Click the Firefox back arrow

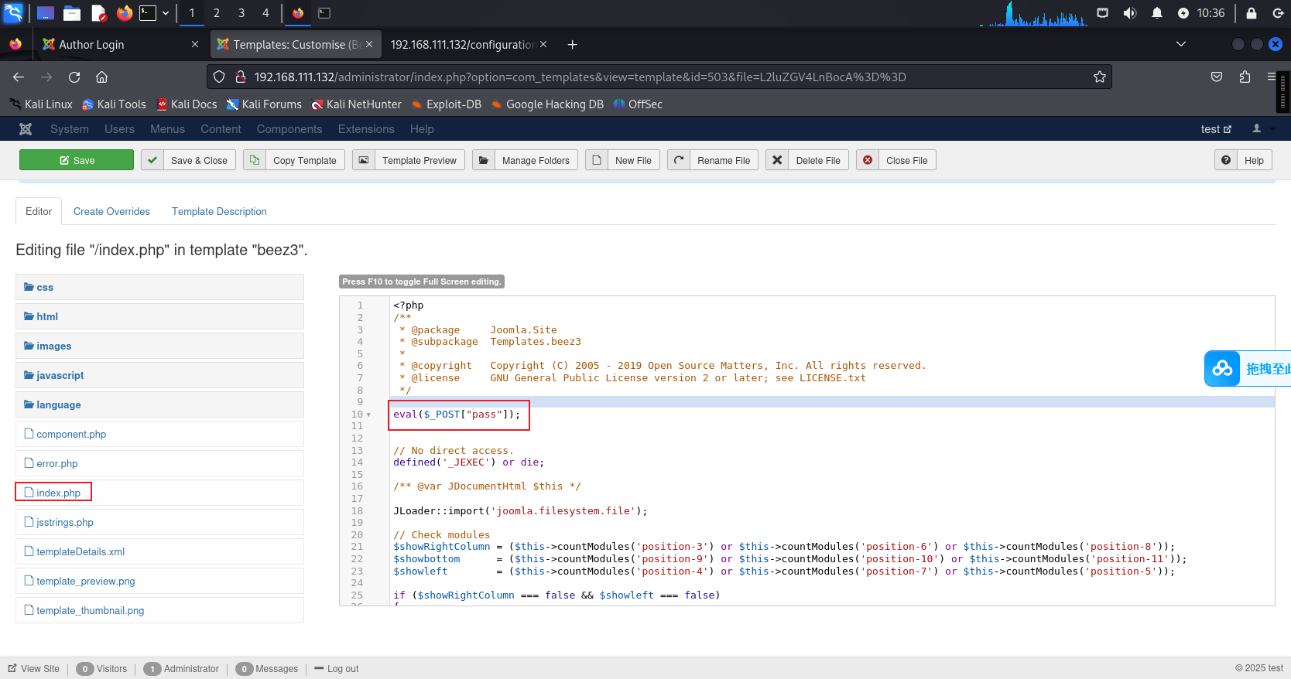click(19, 77)
